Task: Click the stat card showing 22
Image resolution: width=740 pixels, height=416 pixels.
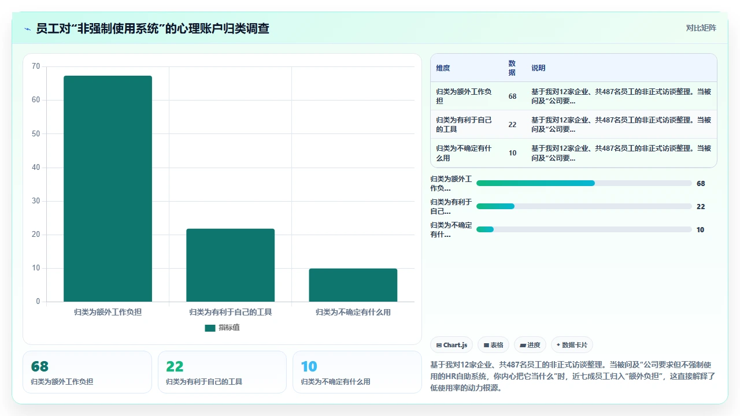Action: click(222, 372)
